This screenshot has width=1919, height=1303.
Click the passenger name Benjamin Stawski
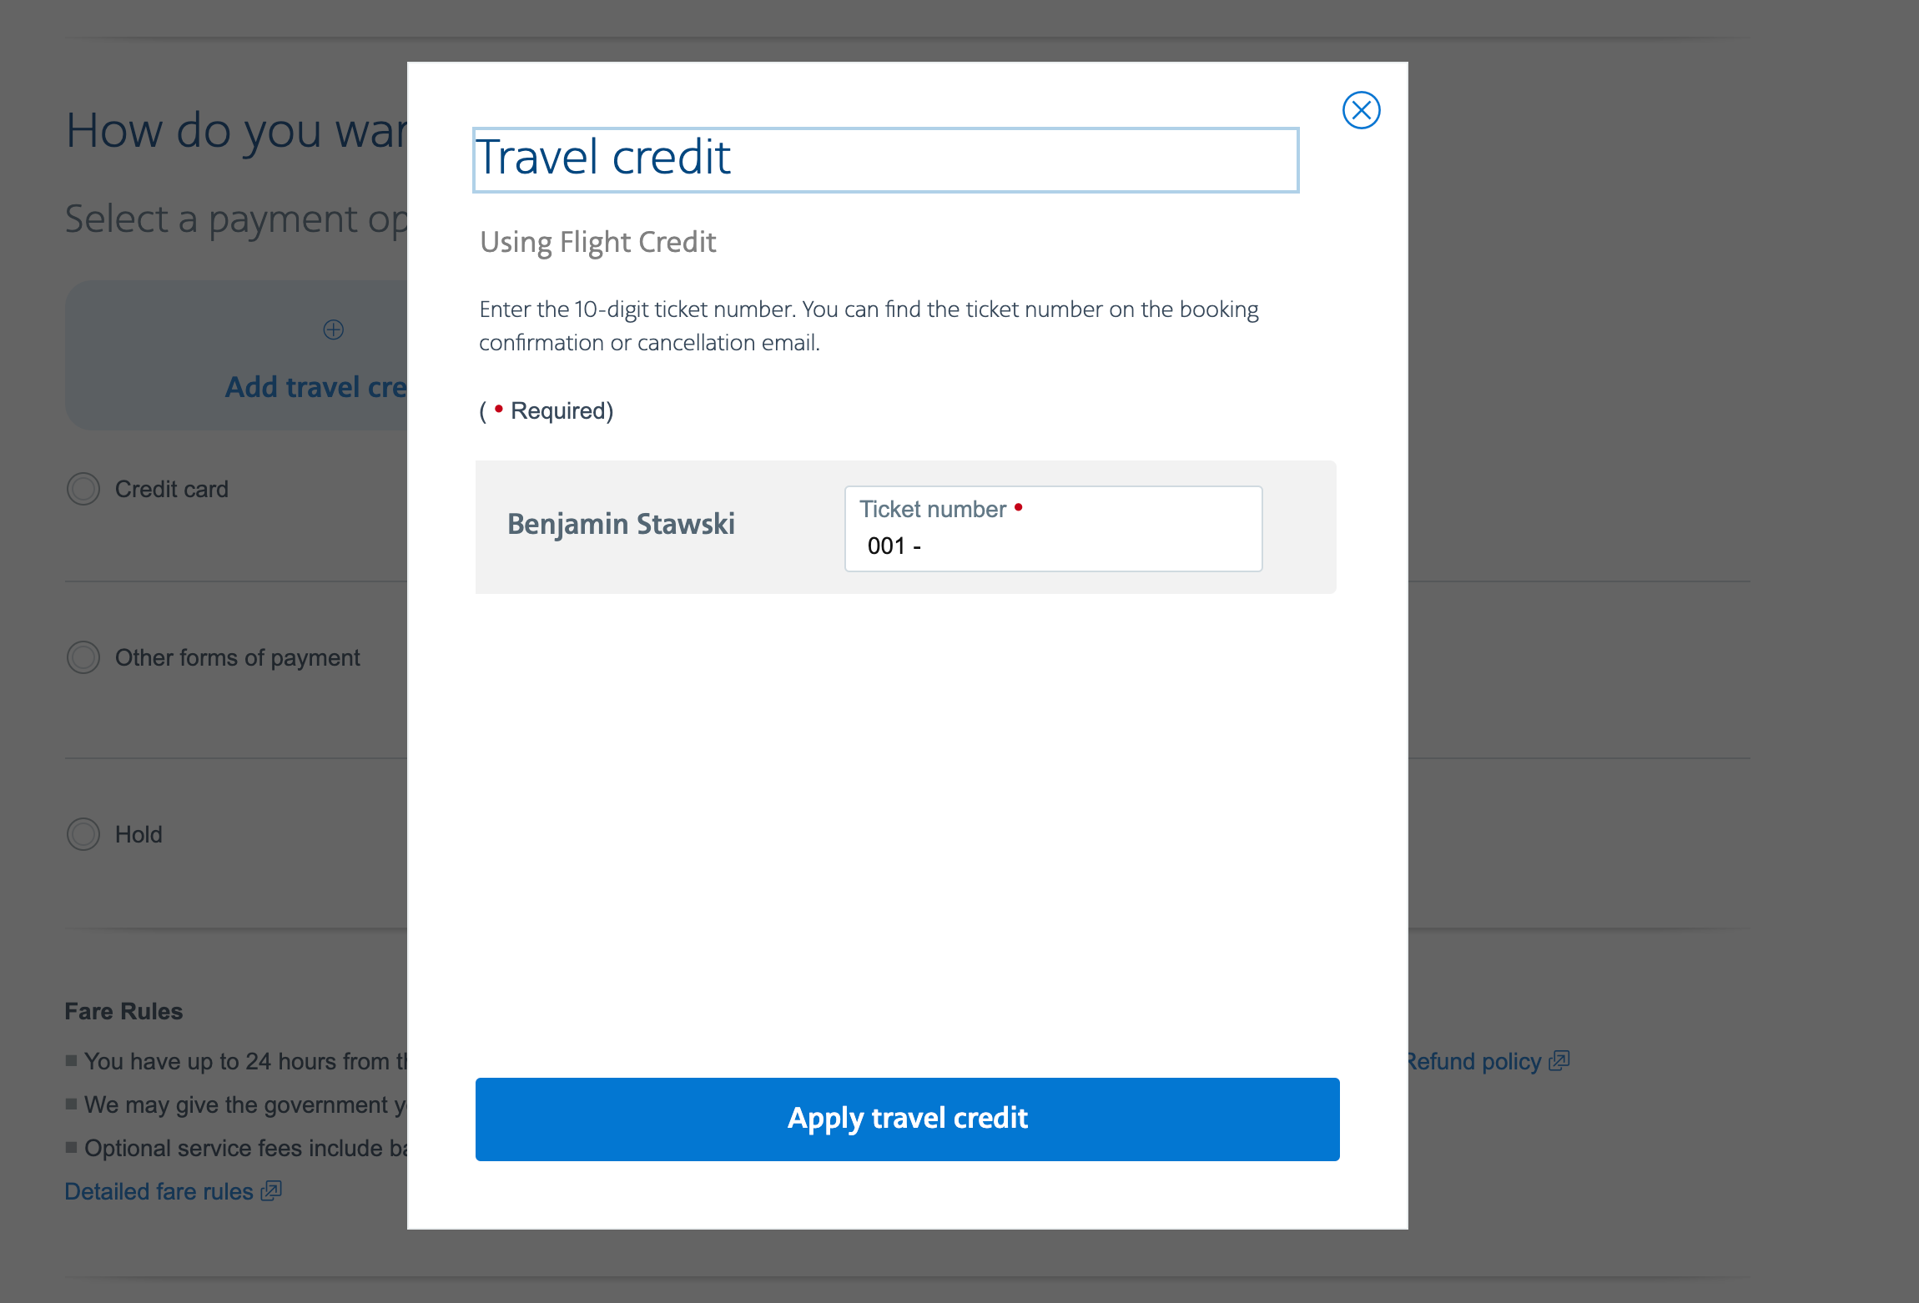(x=621, y=524)
